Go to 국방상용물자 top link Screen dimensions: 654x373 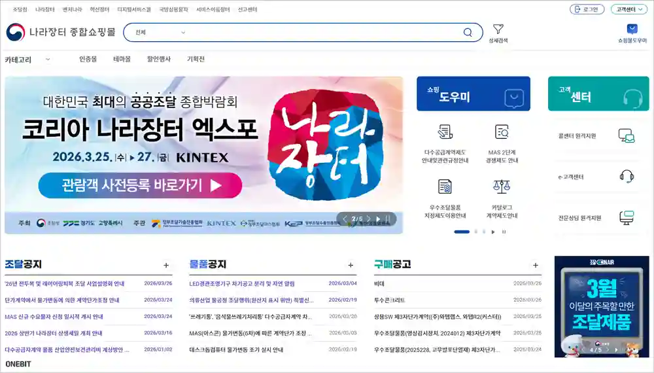[173, 9]
